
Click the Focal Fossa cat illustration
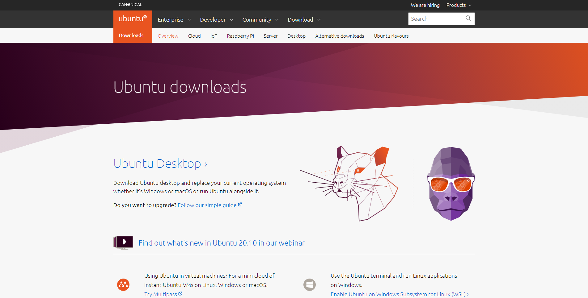pos(349,184)
